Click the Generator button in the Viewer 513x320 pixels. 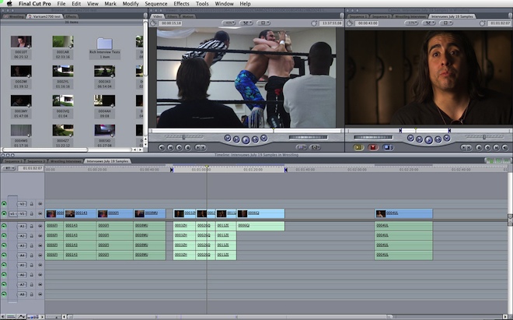point(315,147)
